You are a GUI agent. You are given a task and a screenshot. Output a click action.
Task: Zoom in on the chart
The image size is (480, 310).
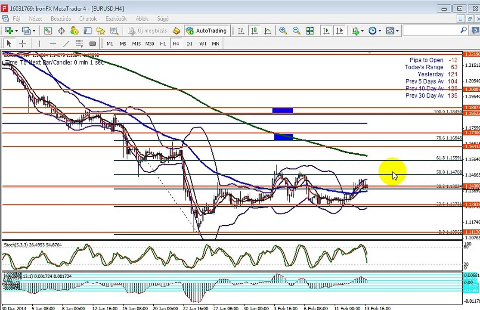[x=283, y=31]
